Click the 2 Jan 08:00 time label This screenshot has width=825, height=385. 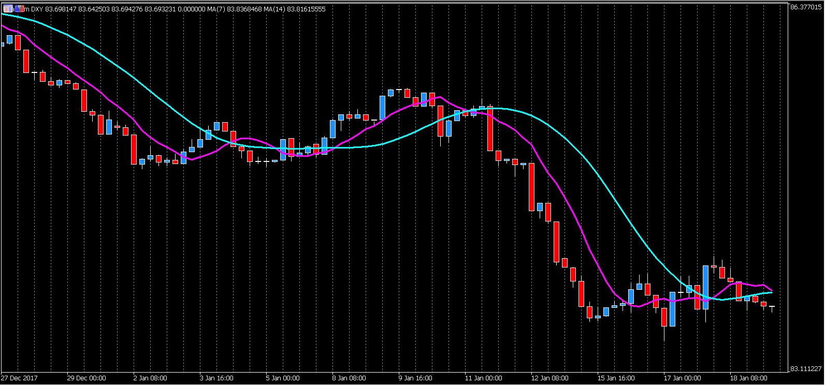(x=150, y=378)
